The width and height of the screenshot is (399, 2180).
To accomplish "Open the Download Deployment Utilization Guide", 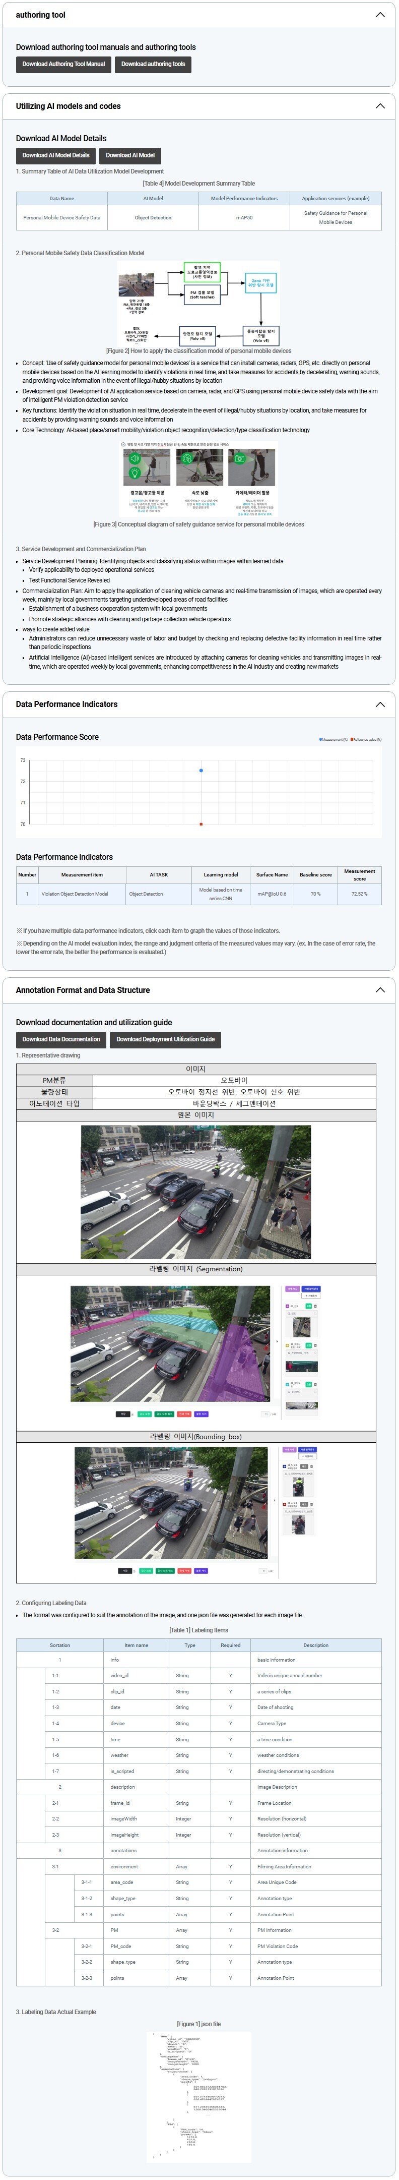I will [165, 1039].
